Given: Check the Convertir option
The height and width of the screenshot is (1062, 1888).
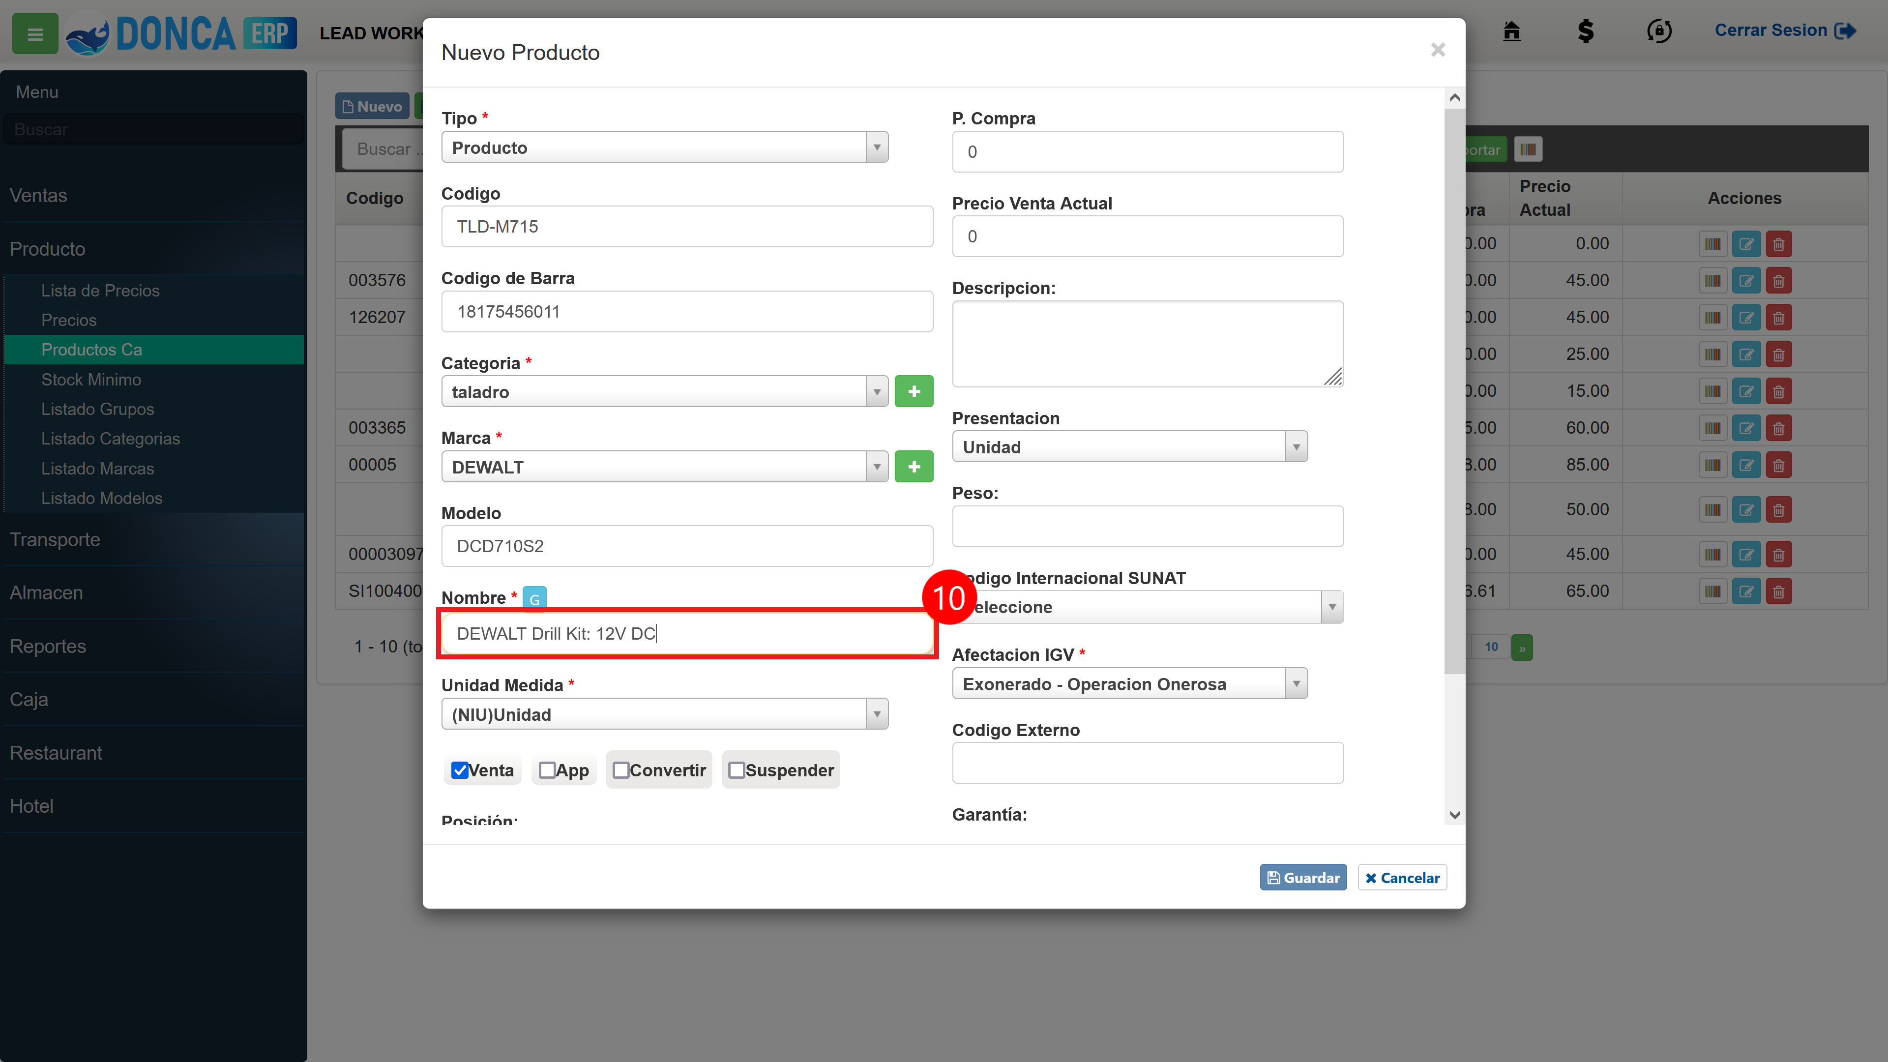Looking at the screenshot, I should [x=621, y=770].
